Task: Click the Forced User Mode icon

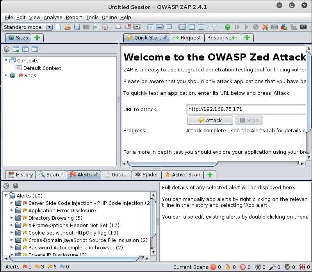Action: click(x=293, y=27)
